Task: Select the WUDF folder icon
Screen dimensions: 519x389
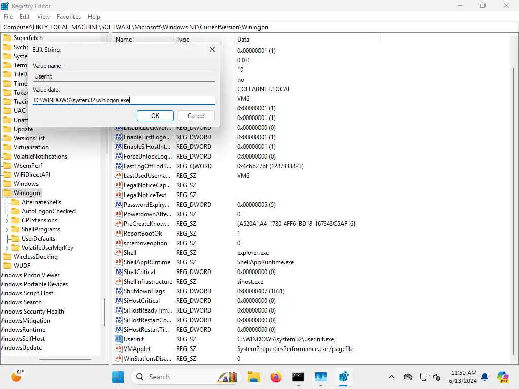Action: tap(7, 265)
